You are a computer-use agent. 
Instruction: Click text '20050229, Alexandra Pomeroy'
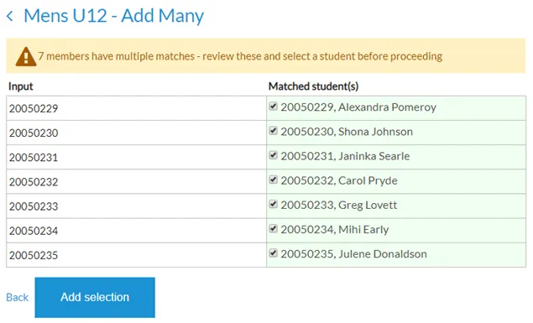click(358, 107)
